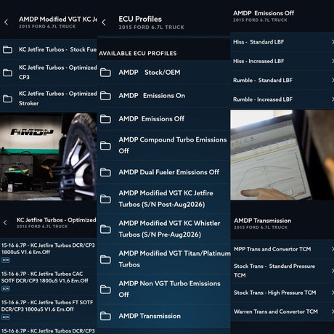334x334 pixels.
Task: Expand Hiss - Increased LBF chevron
Action: (333, 61)
